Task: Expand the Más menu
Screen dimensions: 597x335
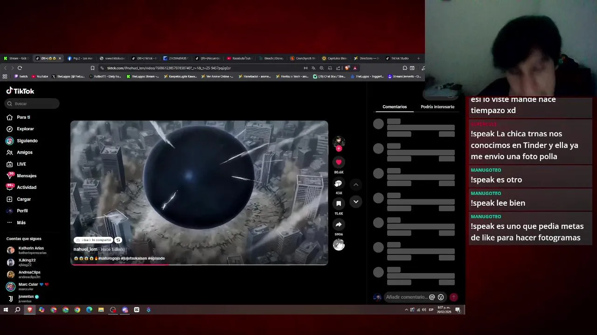Action: [17, 222]
